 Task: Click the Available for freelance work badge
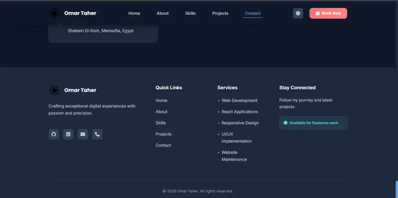313,123
